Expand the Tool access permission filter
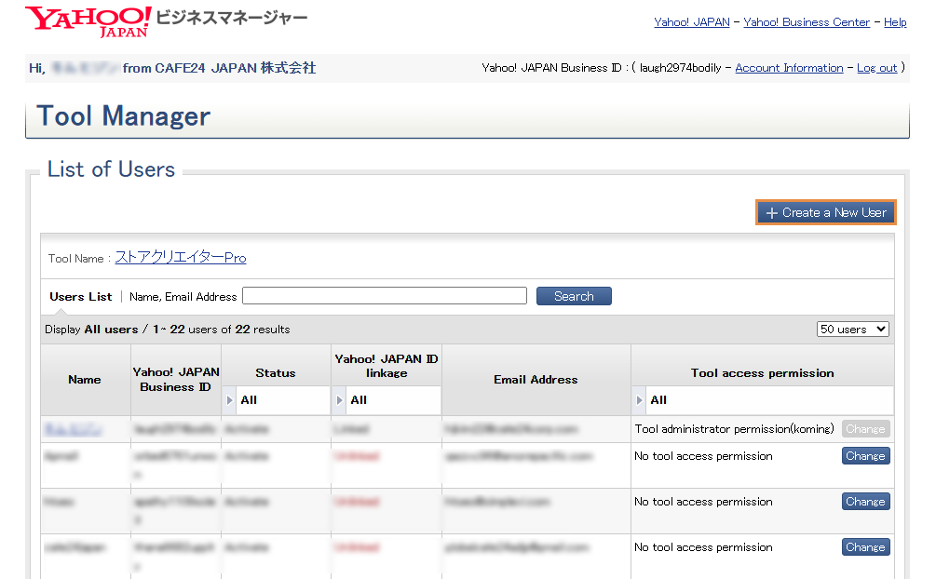Screen dimensions: 936x579 pos(763,400)
